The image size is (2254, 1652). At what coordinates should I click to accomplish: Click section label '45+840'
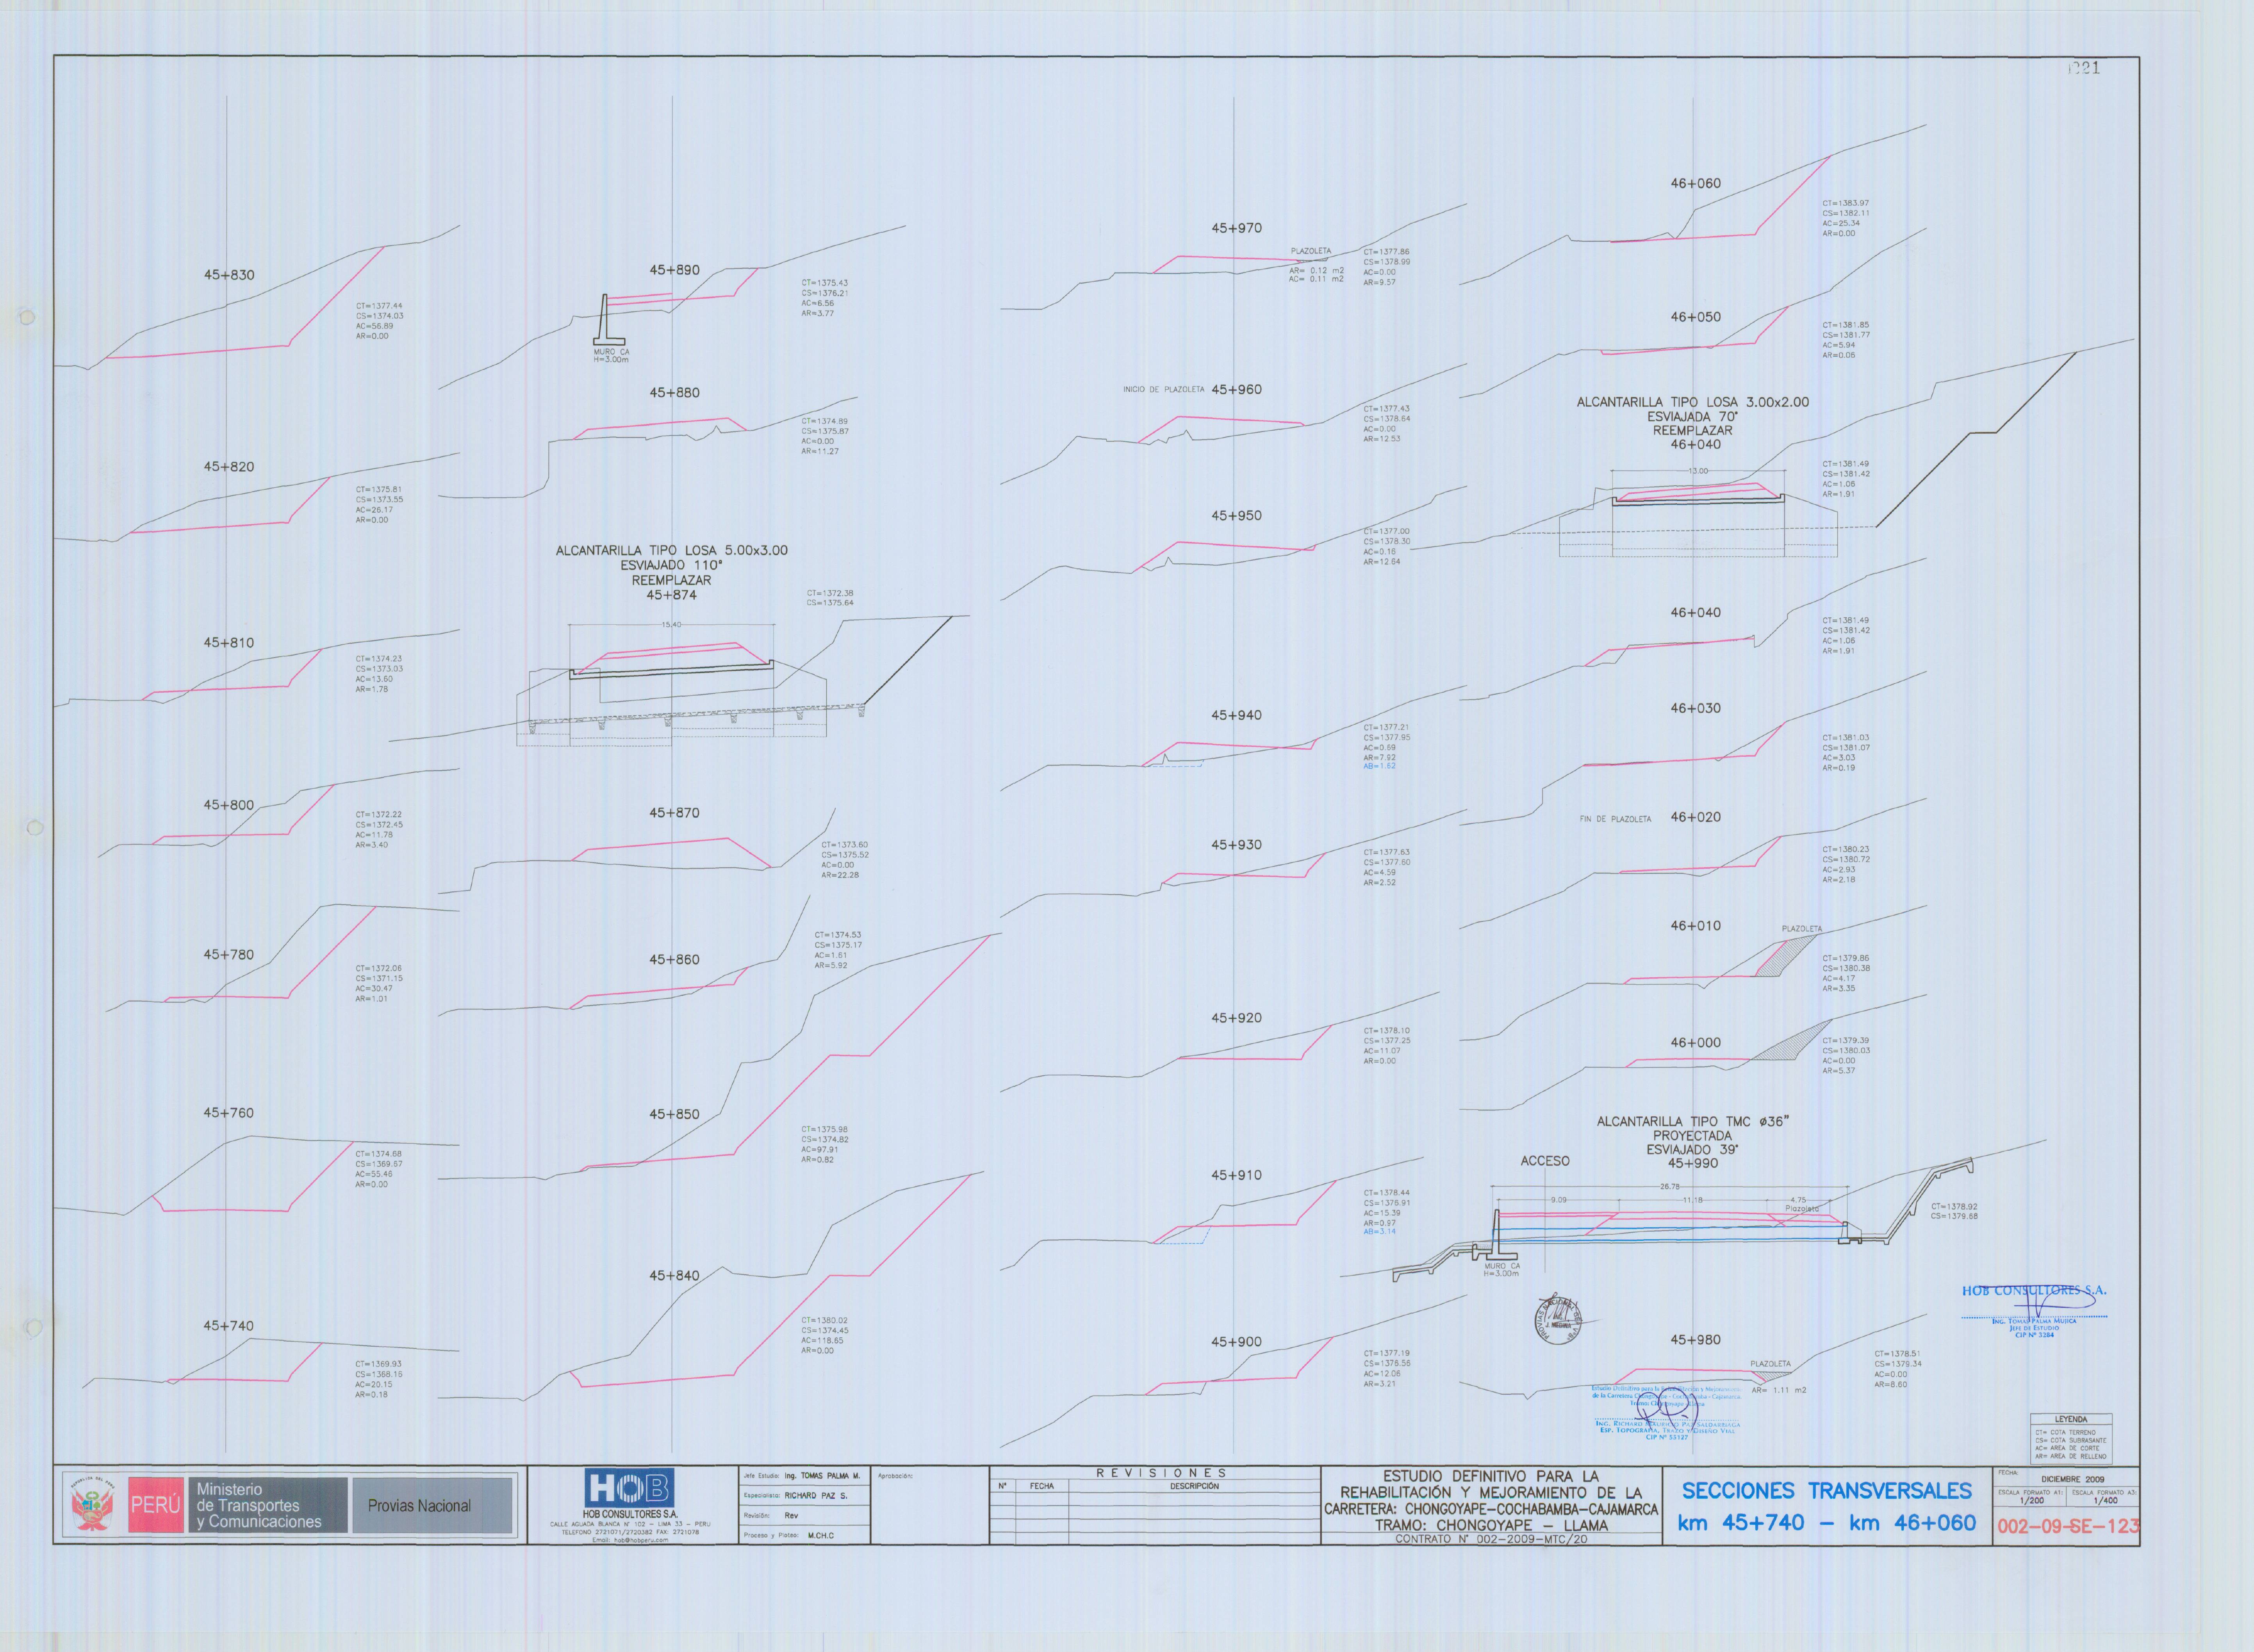[675, 1276]
